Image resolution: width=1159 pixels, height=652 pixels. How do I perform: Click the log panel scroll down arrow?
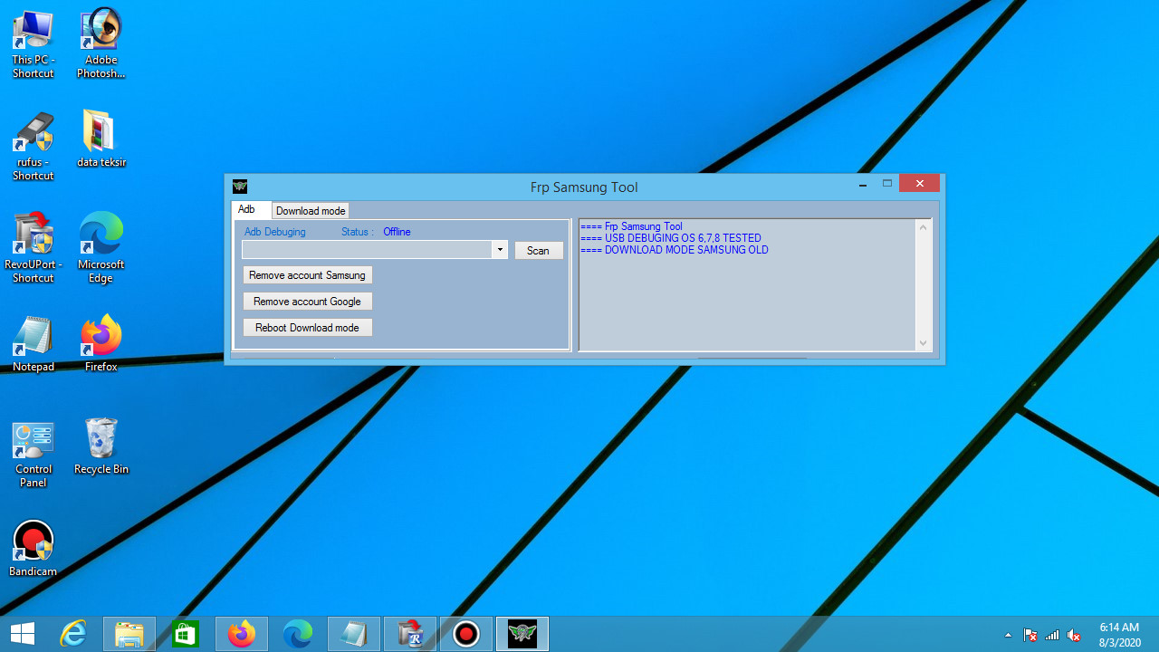pos(923,342)
